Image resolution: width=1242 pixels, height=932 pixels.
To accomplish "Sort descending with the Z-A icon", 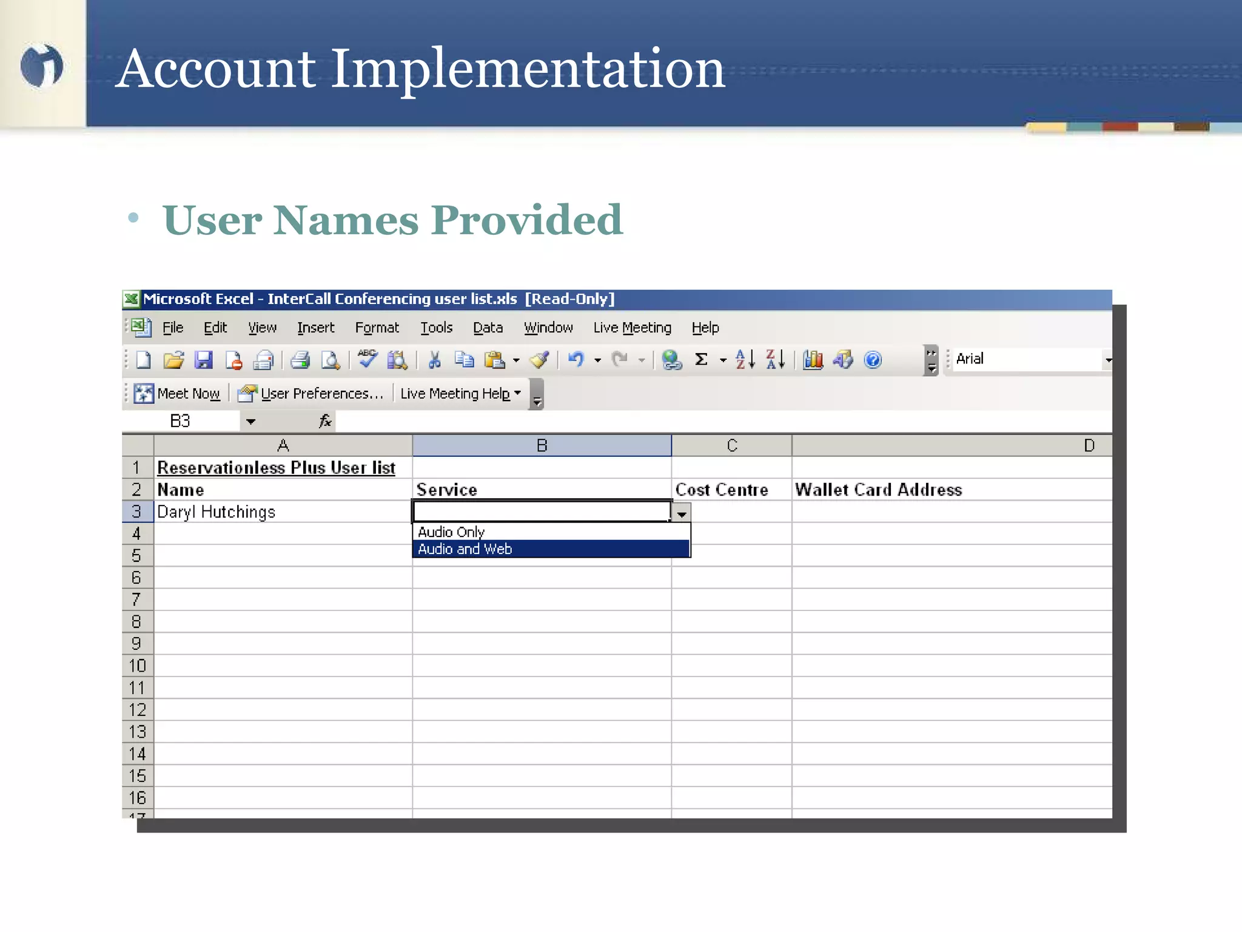I will point(776,359).
